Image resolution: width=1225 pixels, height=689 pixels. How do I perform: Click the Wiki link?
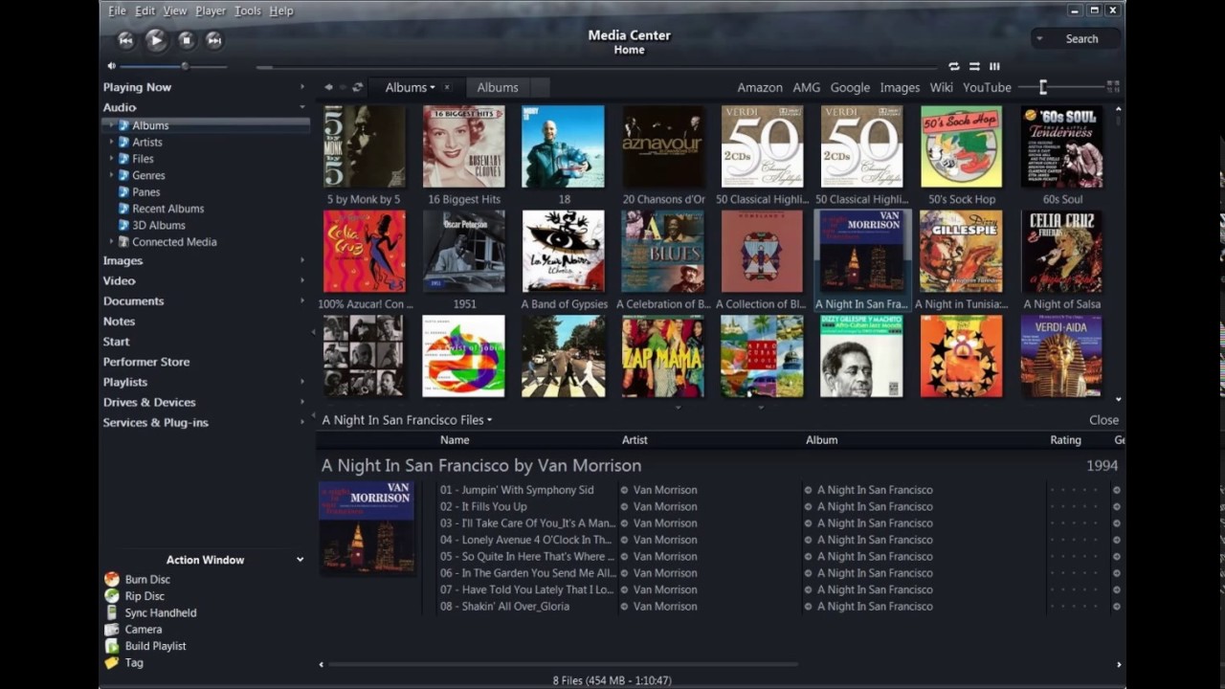[942, 87]
